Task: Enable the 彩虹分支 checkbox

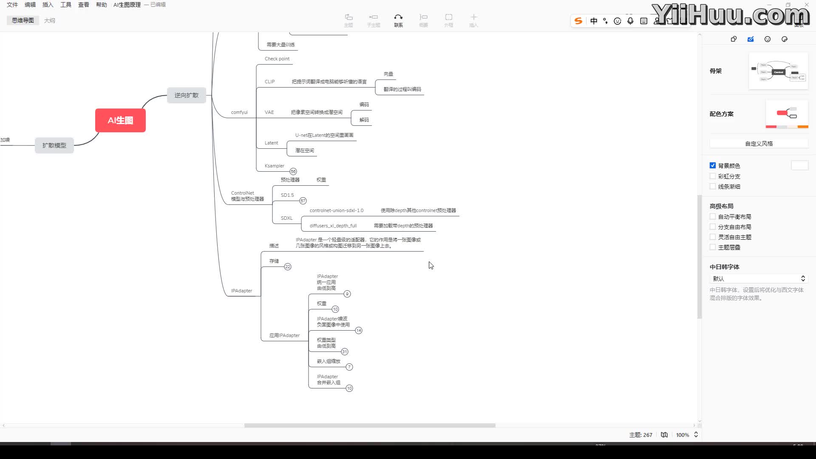Action: (x=713, y=176)
